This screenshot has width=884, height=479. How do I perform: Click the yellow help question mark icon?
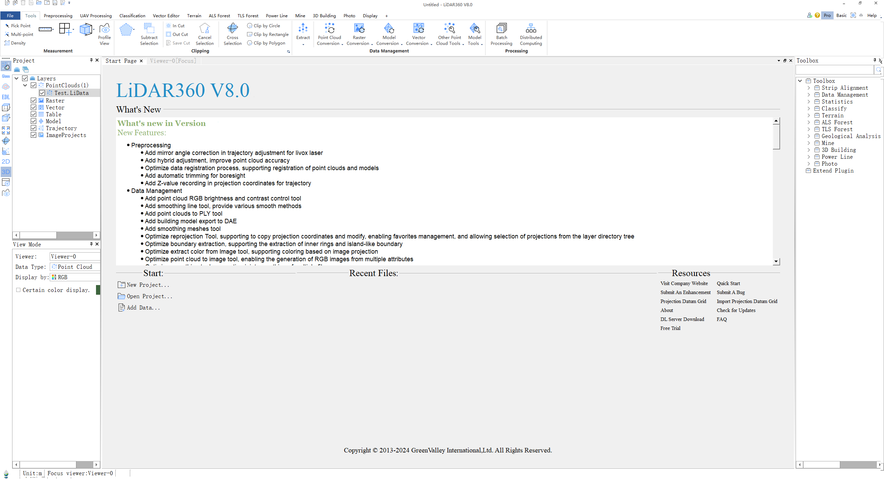pyautogui.click(x=817, y=15)
